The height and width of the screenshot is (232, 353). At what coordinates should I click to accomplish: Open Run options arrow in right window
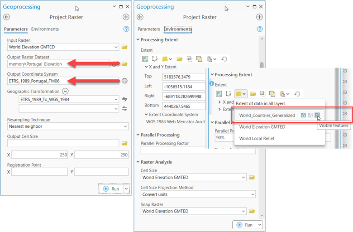pos(260,225)
